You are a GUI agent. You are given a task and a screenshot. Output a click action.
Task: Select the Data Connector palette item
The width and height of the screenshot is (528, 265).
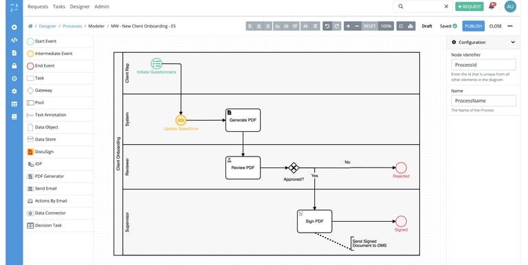[x=58, y=213]
